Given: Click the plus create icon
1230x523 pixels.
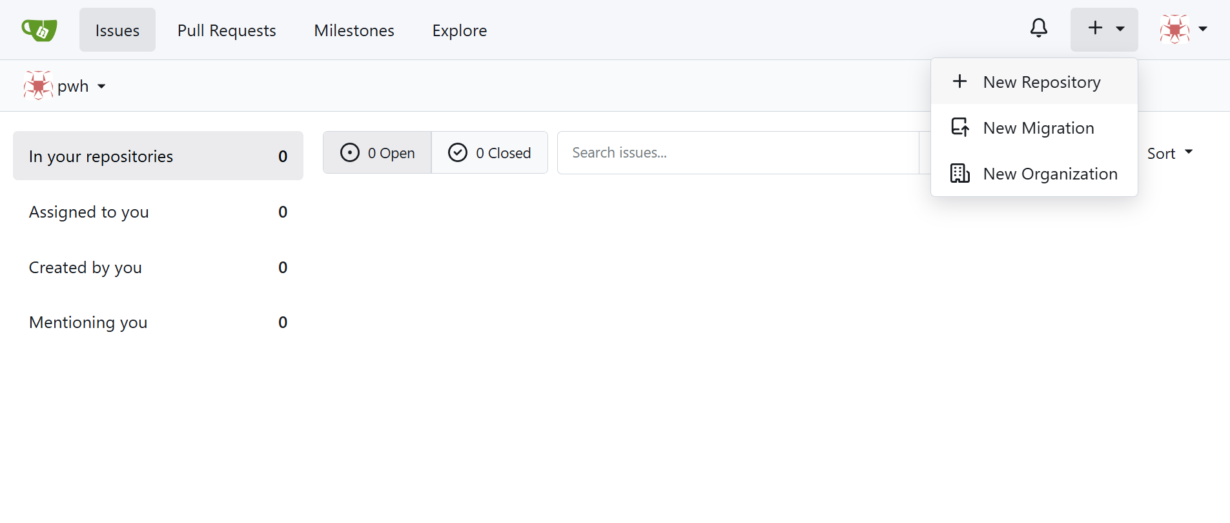Looking at the screenshot, I should coord(1095,28).
